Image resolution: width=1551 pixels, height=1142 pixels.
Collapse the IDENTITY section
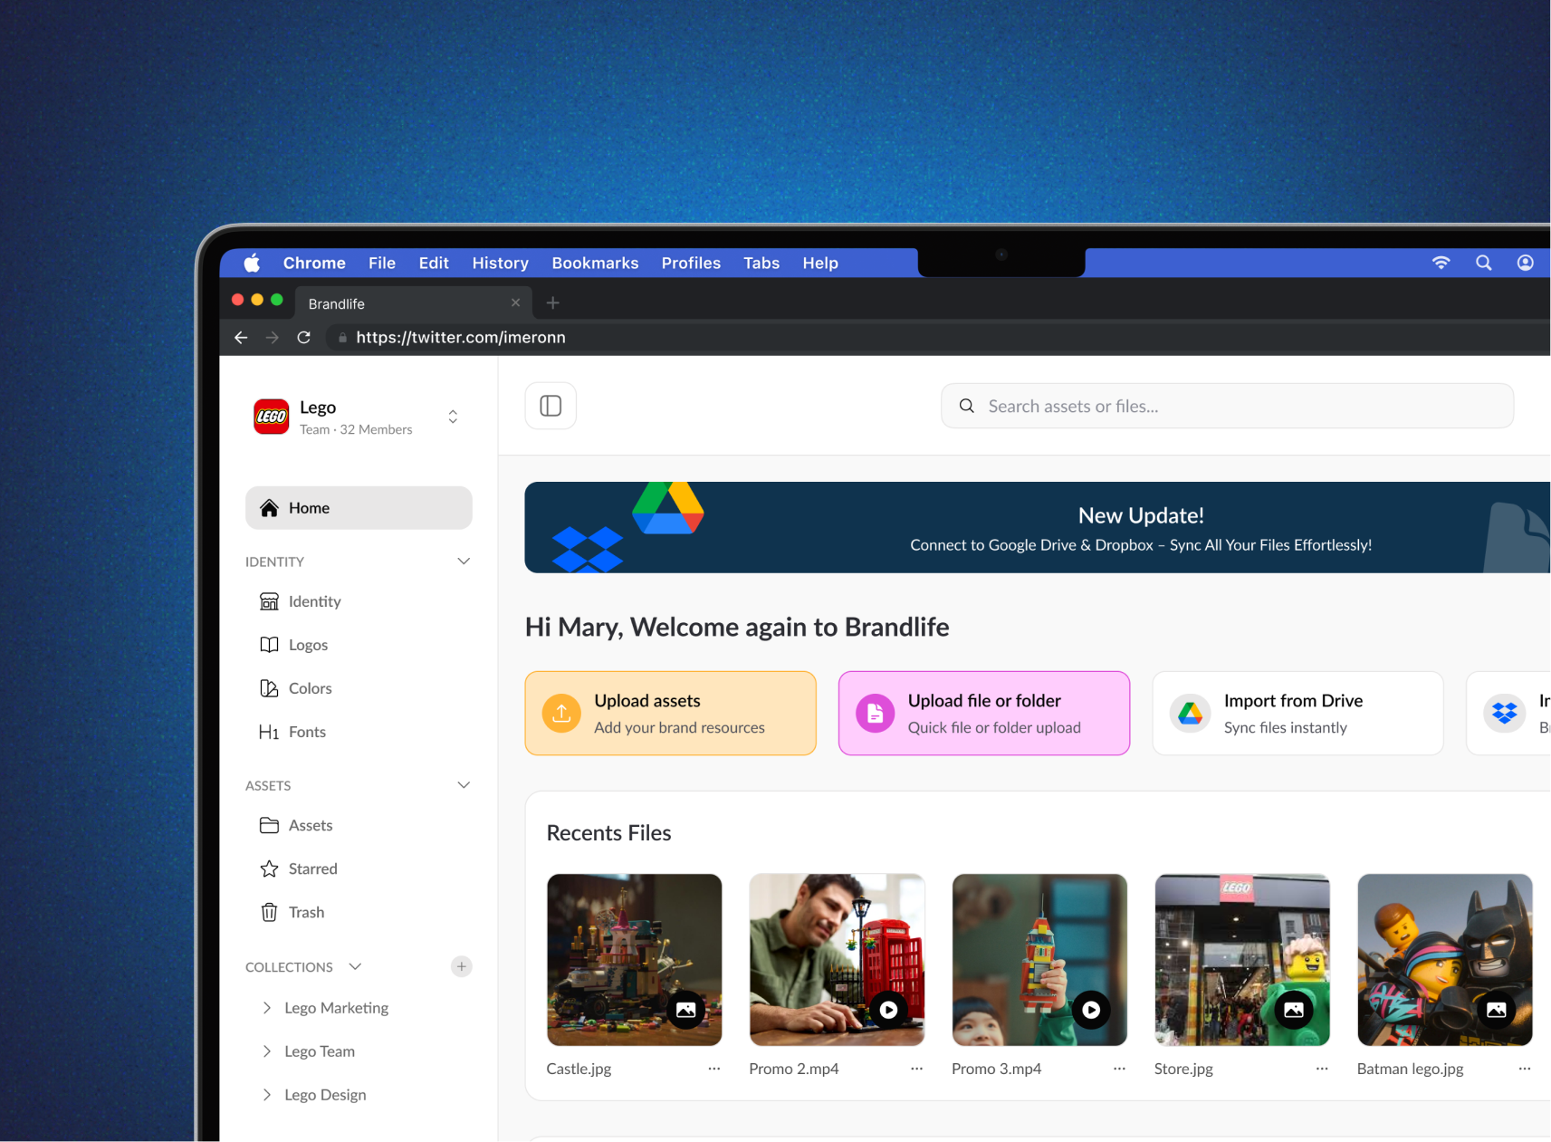coord(464,561)
